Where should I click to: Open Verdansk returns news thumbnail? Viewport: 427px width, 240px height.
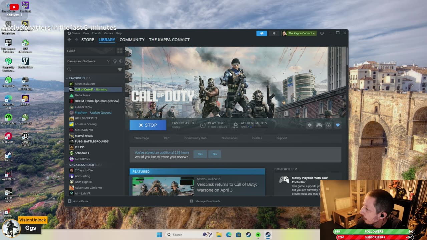pyautogui.click(x=163, y=186)
